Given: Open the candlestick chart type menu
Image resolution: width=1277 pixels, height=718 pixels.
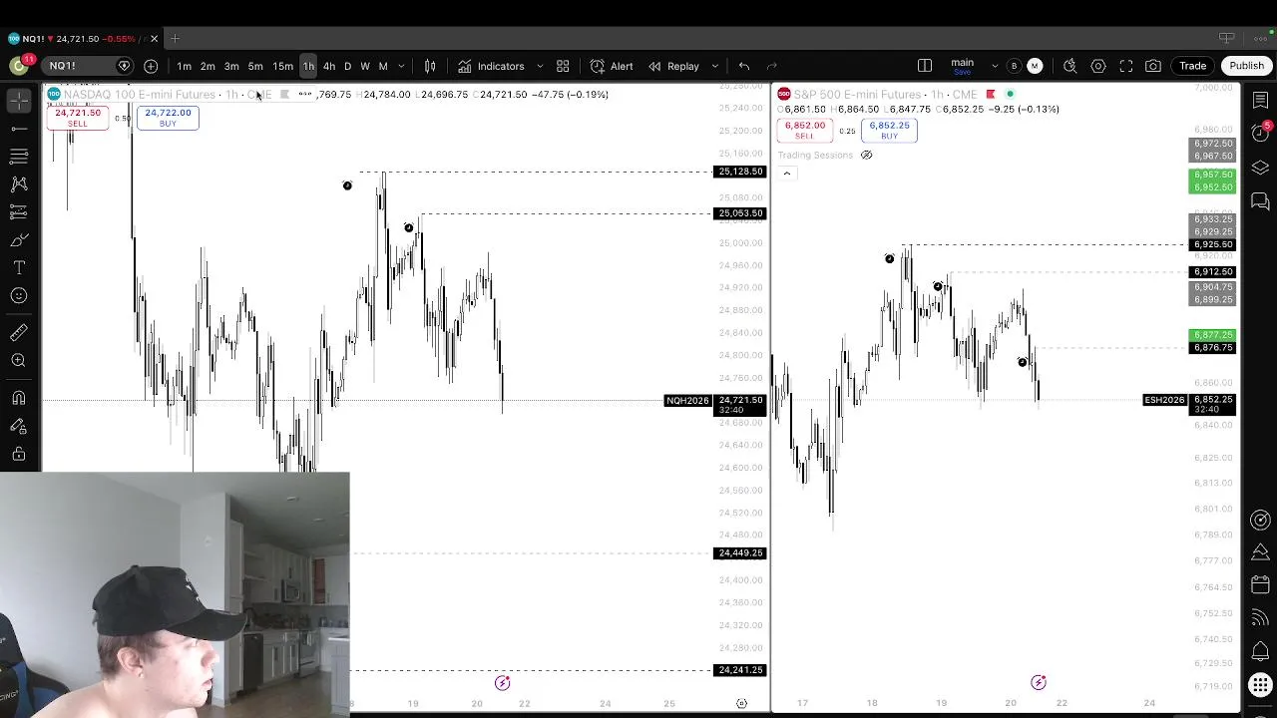Looking at the screenshot, I should (430, 67).
